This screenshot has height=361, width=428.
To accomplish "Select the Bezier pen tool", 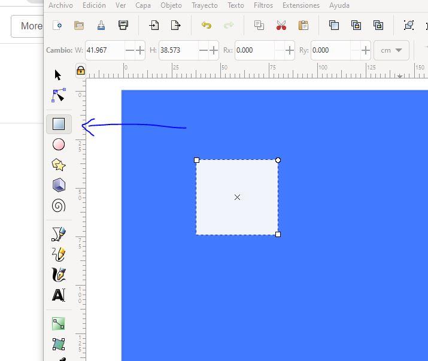I will (x=59, y=234).
